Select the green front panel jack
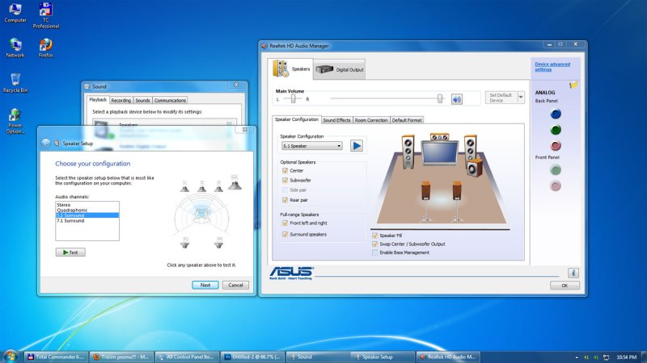Viewport: 647px width, 363px height. click(556, 169)
